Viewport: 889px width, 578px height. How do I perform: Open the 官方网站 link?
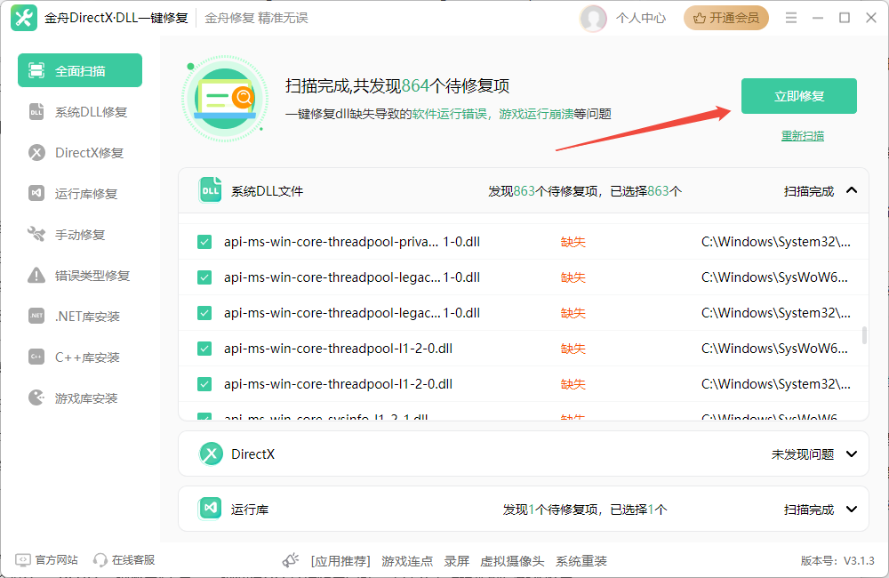click(x=47, y=560)
